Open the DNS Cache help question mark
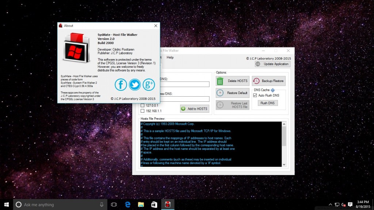374x210 pixels. (272, 90)
